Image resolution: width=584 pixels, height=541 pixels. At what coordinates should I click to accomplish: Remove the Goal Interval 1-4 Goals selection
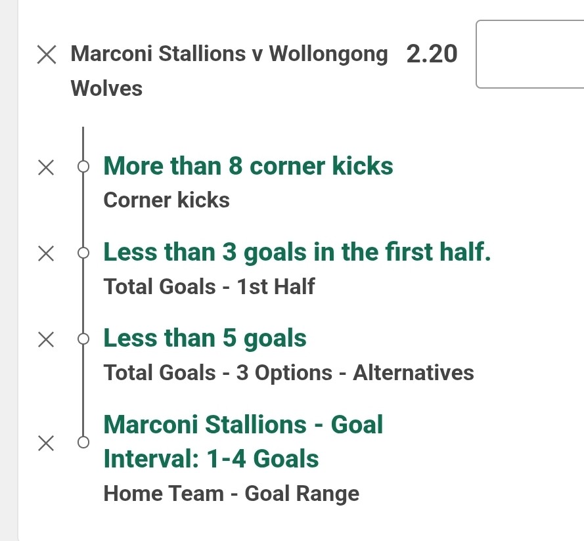click(x=46, y=443)
